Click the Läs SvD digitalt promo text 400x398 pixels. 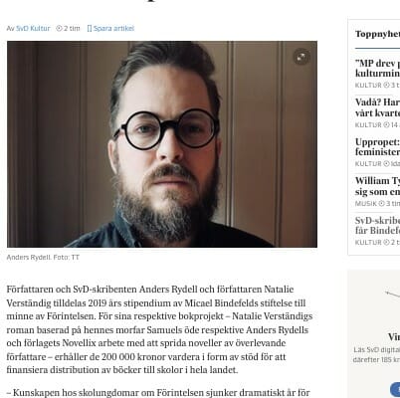[x=376, y=354]
